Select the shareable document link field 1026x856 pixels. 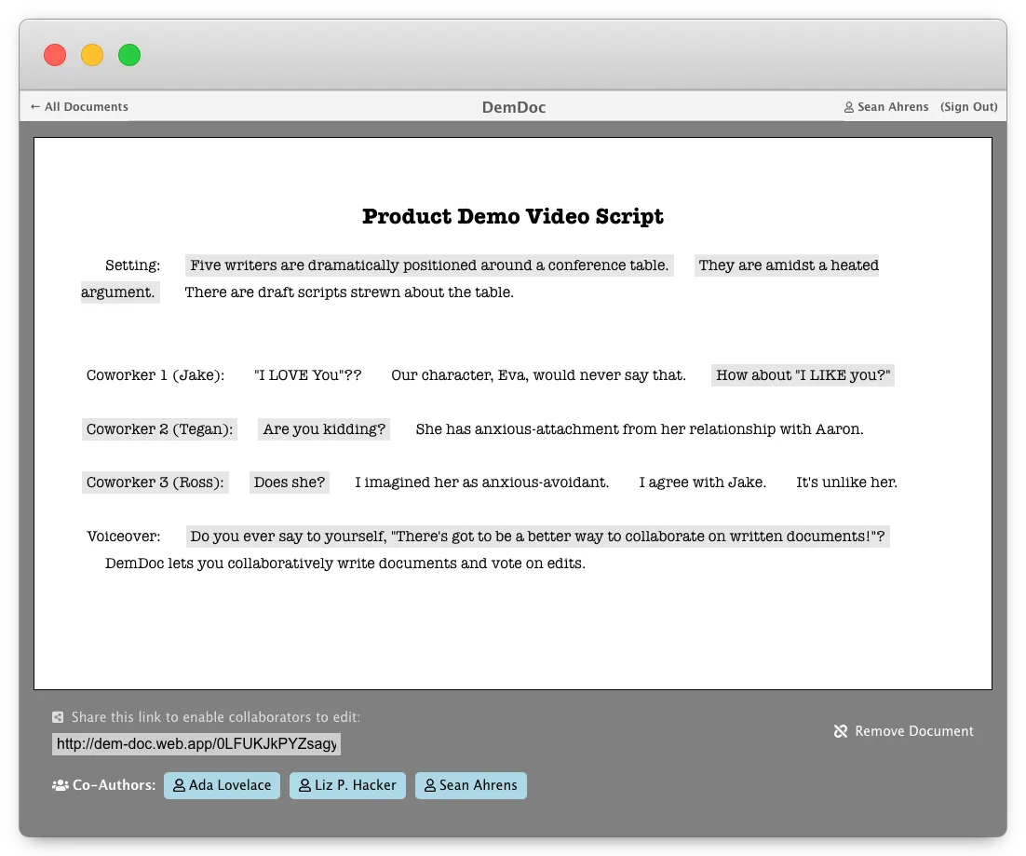(x=196, y=744)
